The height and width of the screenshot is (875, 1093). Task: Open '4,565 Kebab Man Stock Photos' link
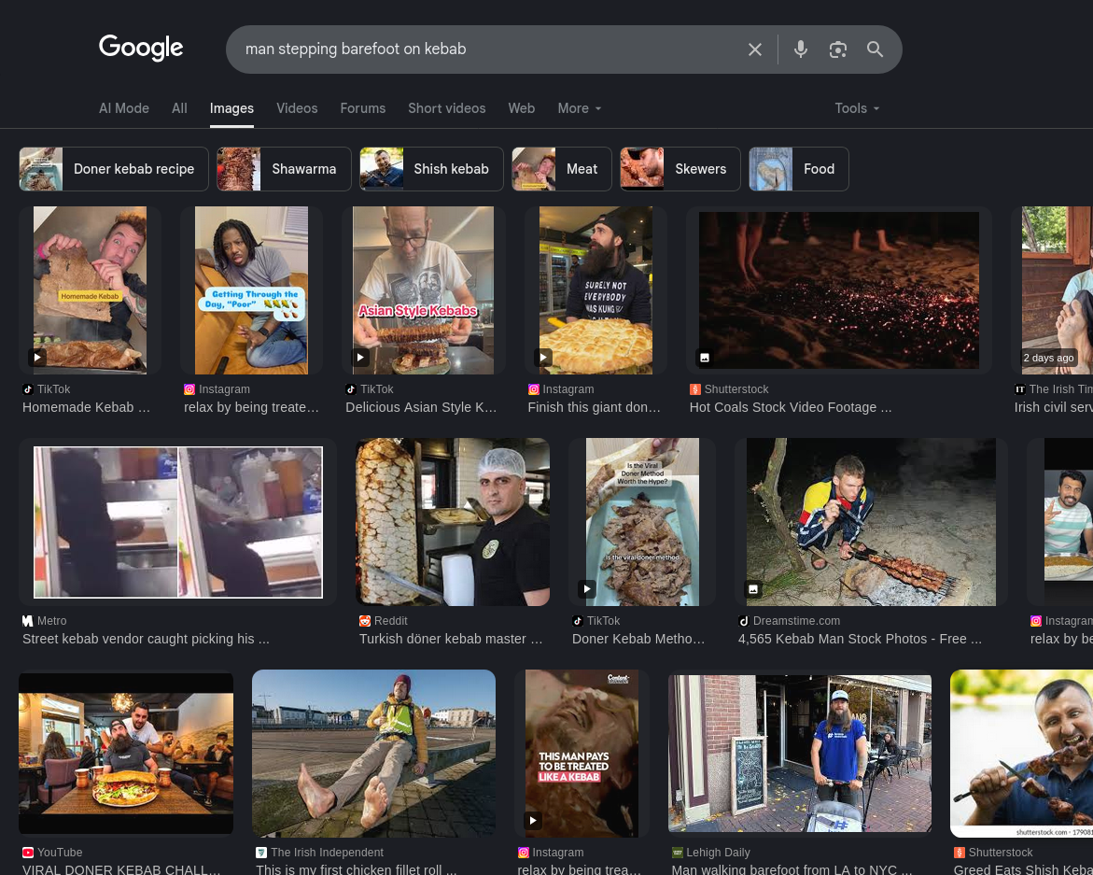(860, 639)
